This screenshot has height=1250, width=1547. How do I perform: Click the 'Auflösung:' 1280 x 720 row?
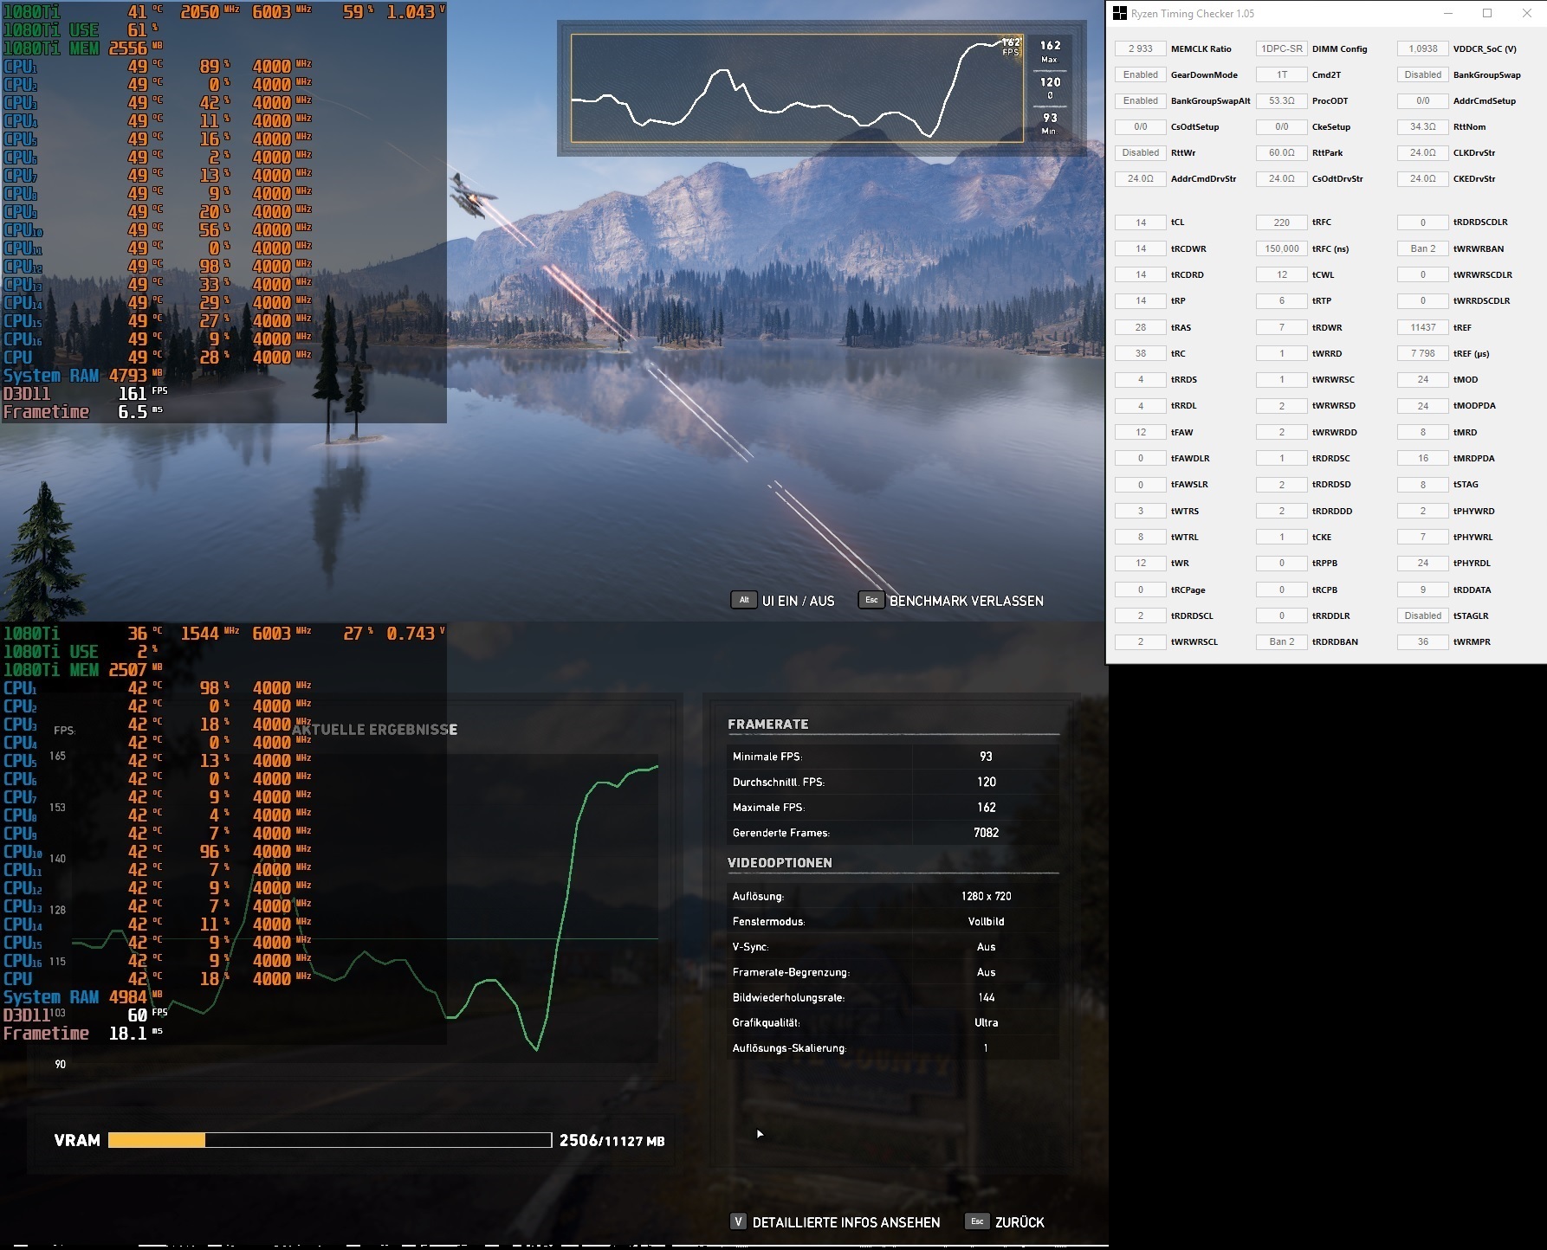(x=894, y=896)
